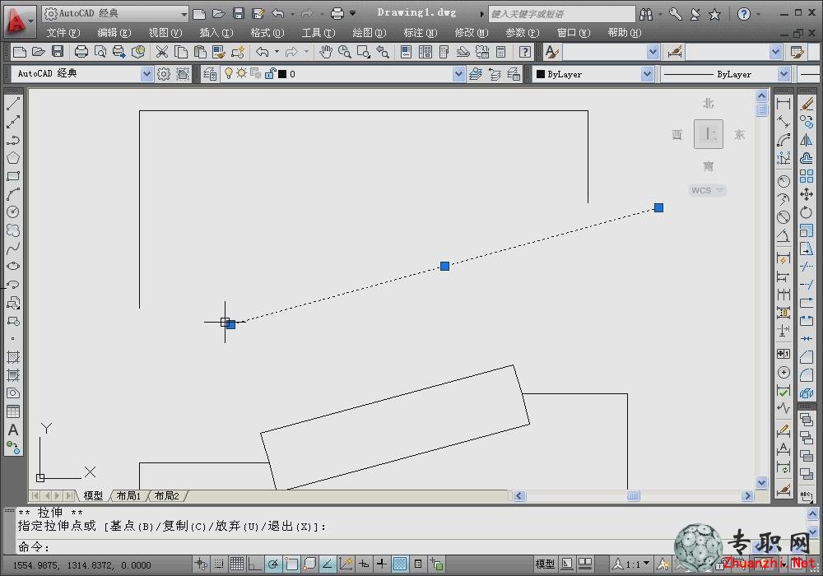Select the Tolerance dimension tool
The height and width of the screenshot is (576, 823).
(783, 354)
